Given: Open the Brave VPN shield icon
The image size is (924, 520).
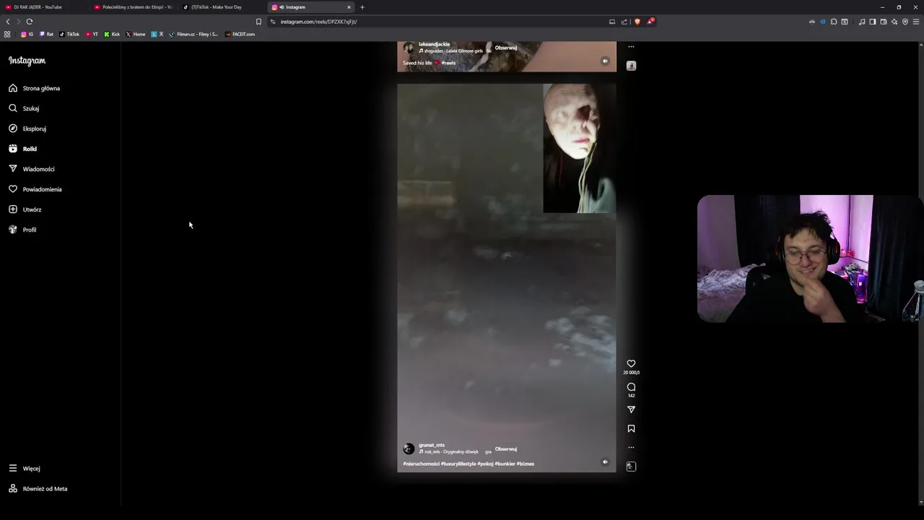Looking at the screenshot, I should 905,22.
